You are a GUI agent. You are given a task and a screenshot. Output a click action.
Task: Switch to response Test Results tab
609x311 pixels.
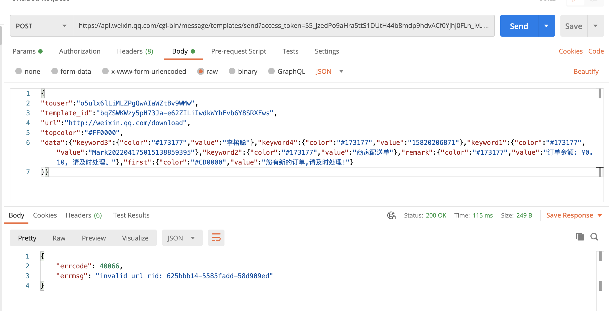[131, 215]
